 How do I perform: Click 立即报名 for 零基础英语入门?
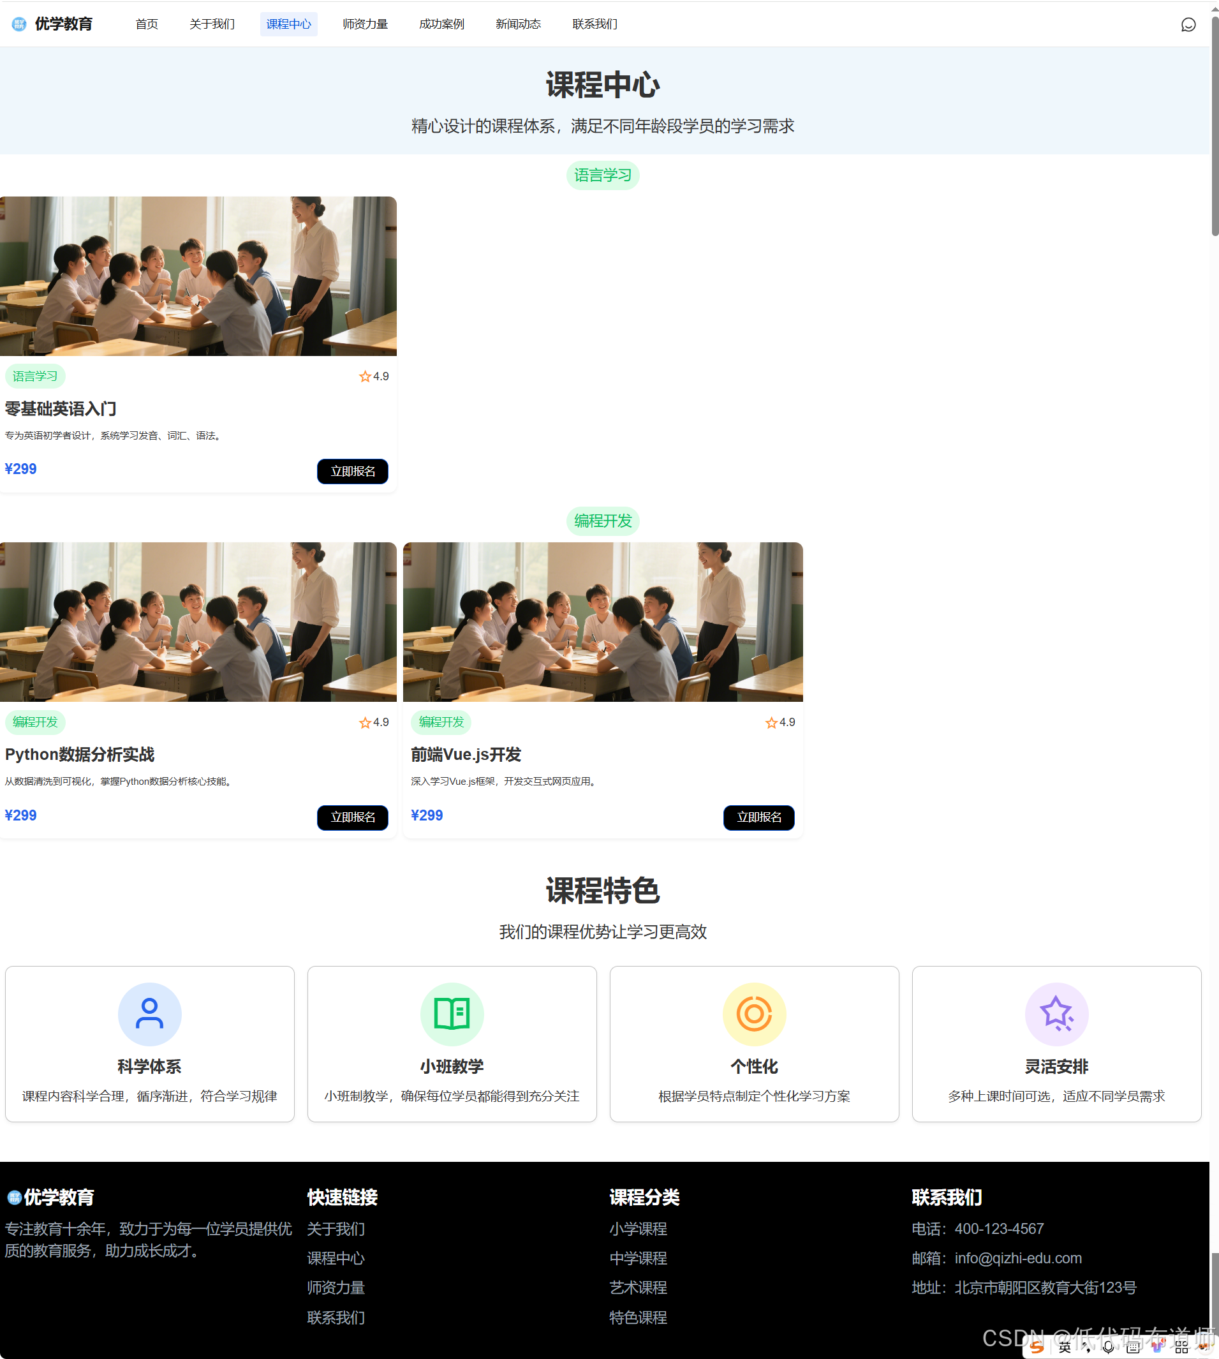352,471
